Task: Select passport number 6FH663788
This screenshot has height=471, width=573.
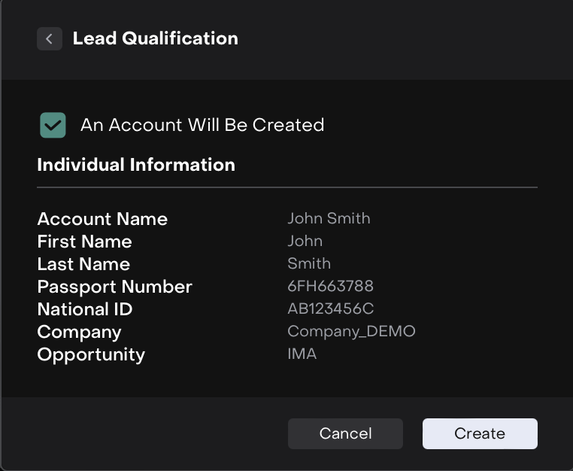Action: click(330, 287)
